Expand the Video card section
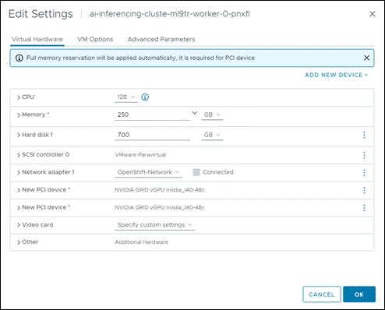 pyautogui.click(x=19, y=225)
